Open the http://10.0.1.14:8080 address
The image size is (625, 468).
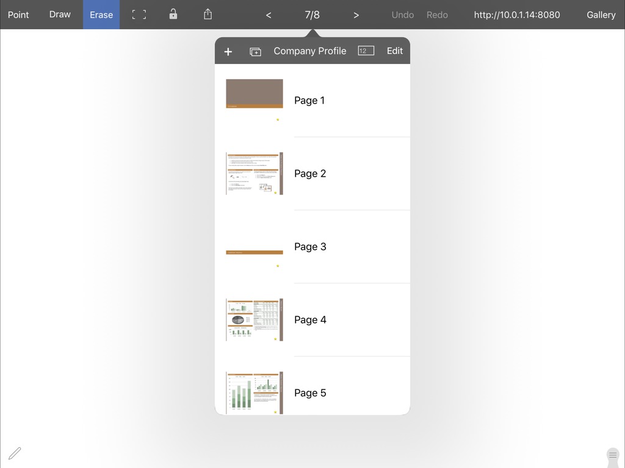tap(516, 15)
